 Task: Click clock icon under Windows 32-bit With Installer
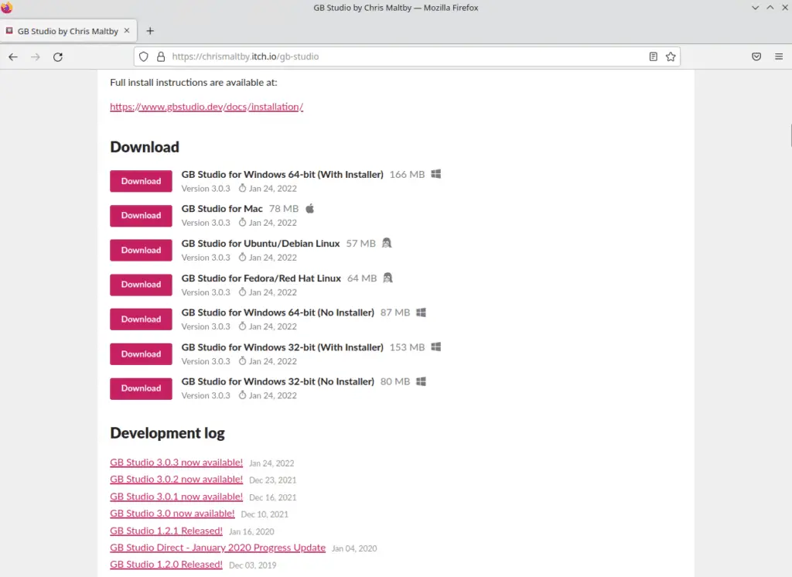point(242,361)
